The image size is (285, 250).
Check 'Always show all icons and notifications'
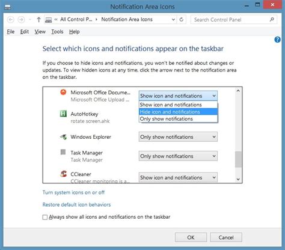(x=45, y=217)
